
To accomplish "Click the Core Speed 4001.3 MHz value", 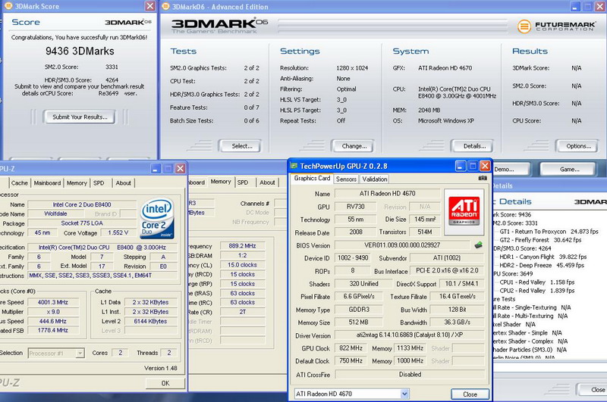I will pos(52,302).
